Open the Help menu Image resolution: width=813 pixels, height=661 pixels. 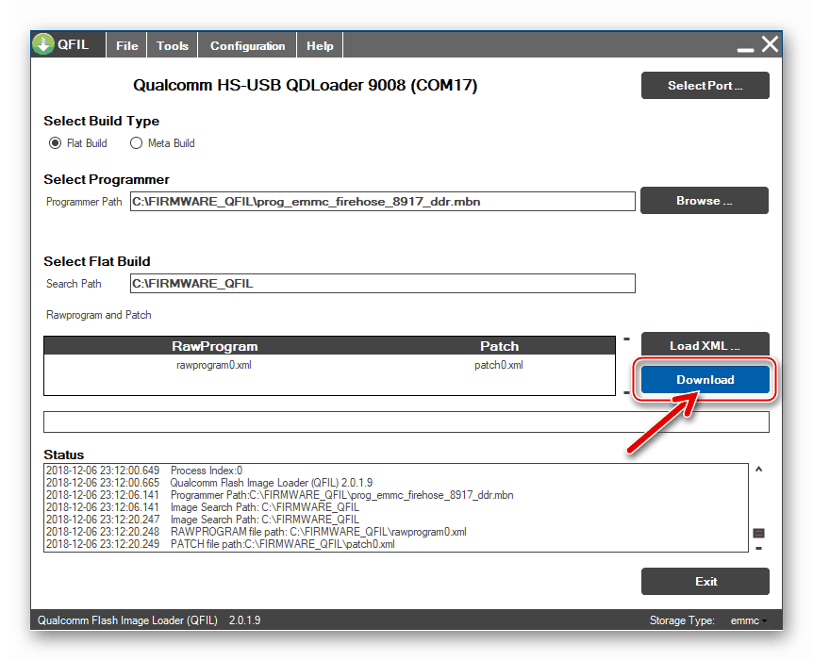tap(320, 45)
